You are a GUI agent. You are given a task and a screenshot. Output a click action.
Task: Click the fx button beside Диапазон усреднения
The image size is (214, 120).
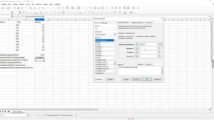[x=137, y=44]
